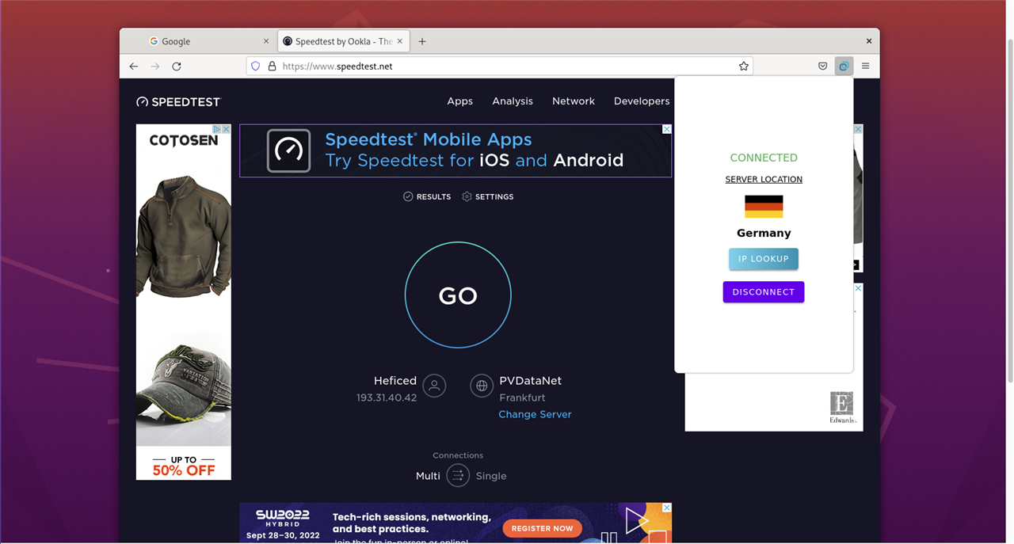Close the COTOSEN ad with X icon
This screenshot has height=544, width=1014.
[226, 129]
